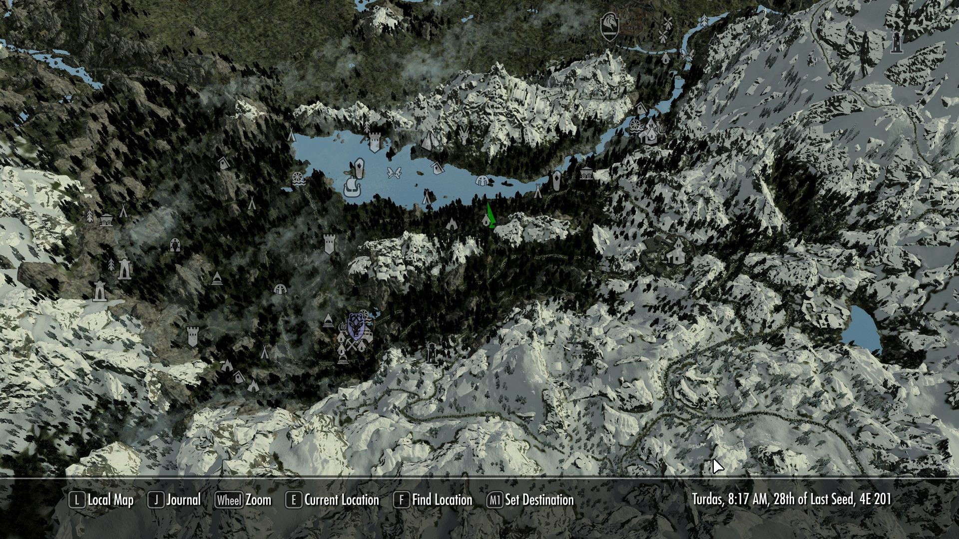The width and height of the screenshot is (959, 539).
Task: Click the date text "Turdas, 8:17 AM, 28th of Last Seed, 4E 201"
Action: pyautogui.click(x=792, y=500)
